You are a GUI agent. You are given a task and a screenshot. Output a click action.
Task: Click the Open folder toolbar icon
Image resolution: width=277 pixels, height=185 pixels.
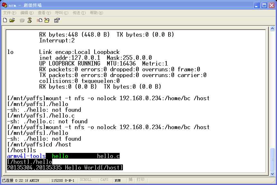(12, 20)
